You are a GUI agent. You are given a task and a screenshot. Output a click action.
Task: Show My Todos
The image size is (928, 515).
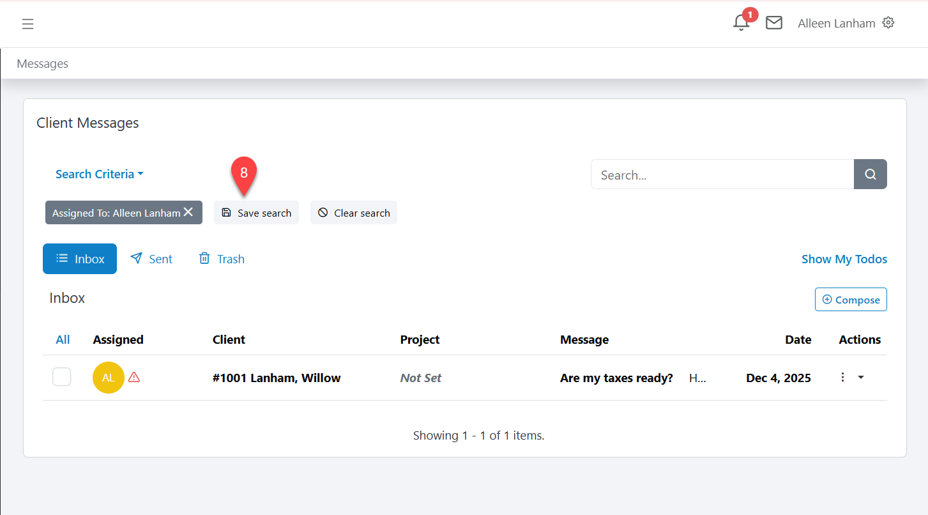(844, 259)
